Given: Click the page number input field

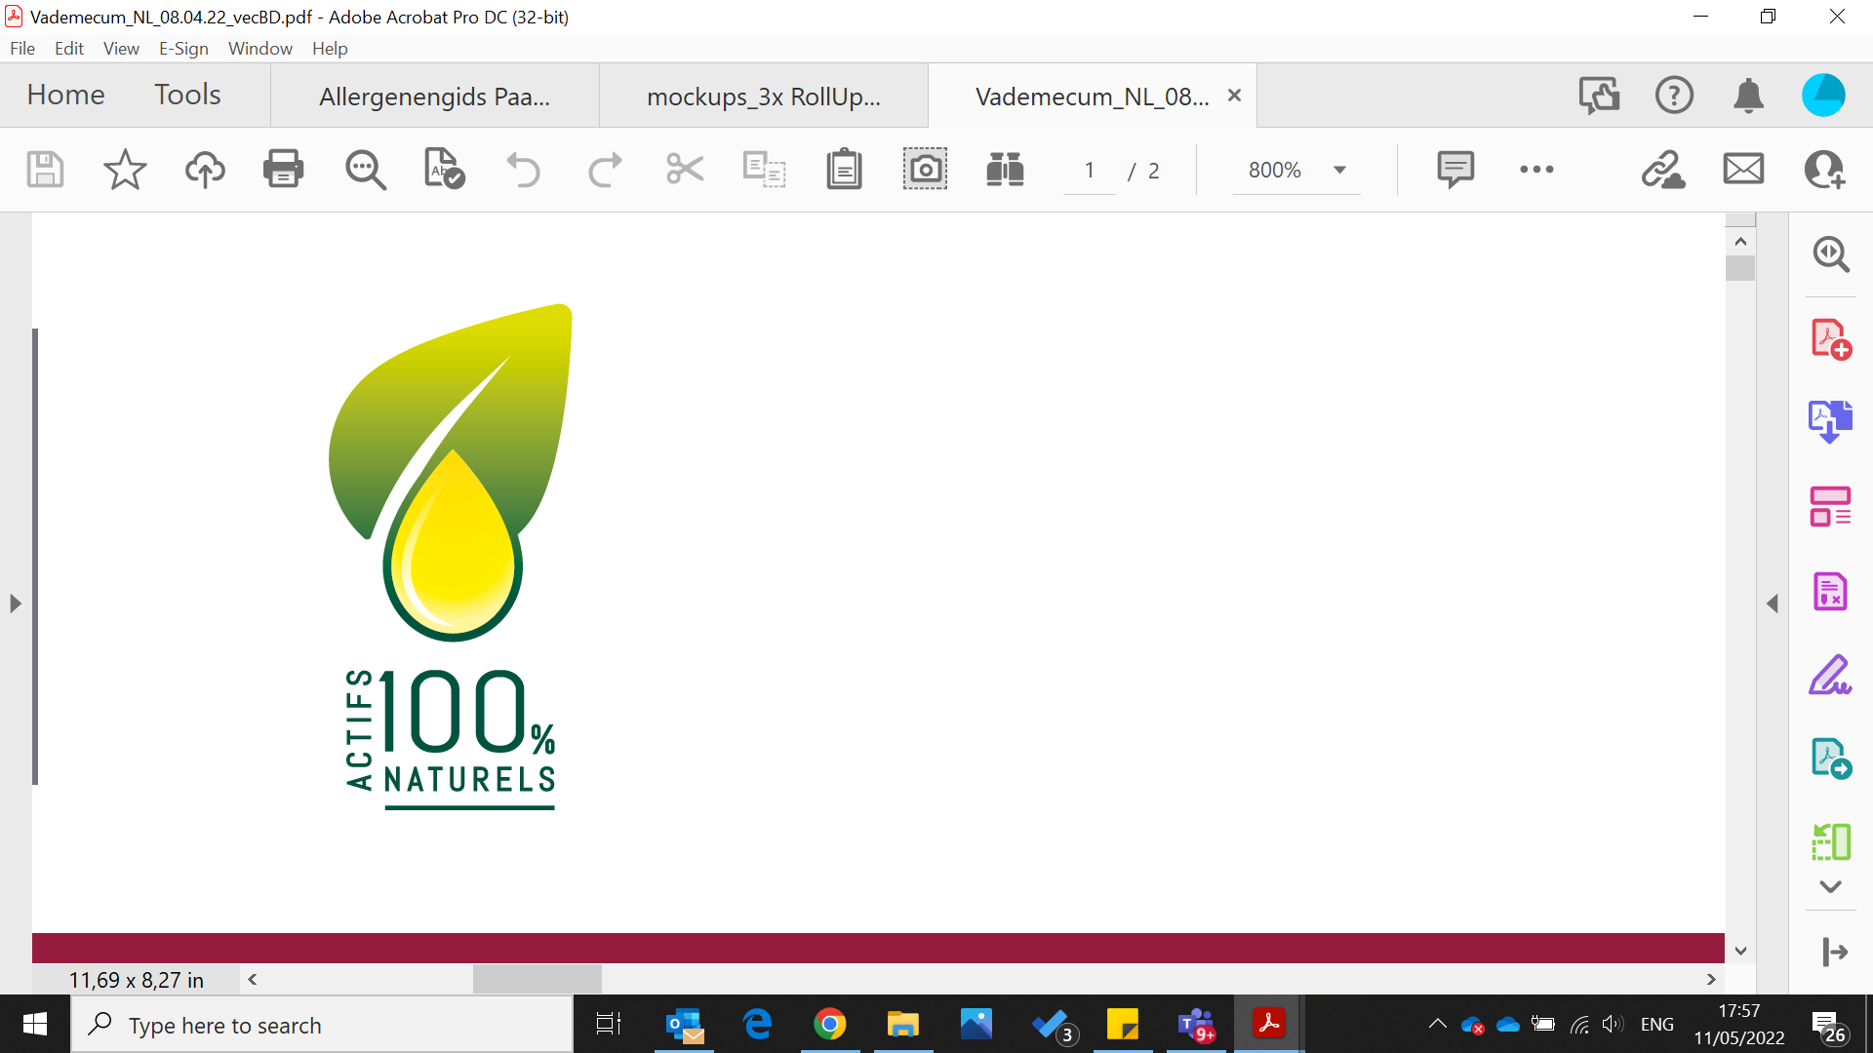Looking at the screenshot, I should tap(1089, 171).
